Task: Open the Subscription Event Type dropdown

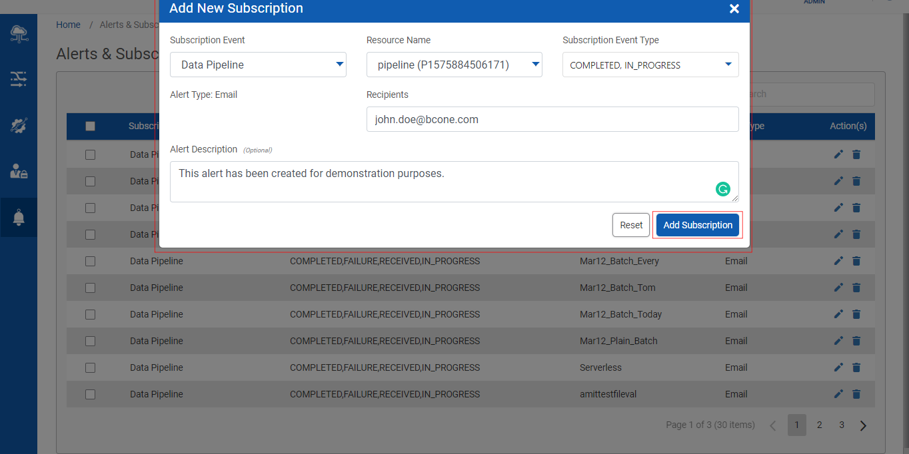Action: point(650,65)
